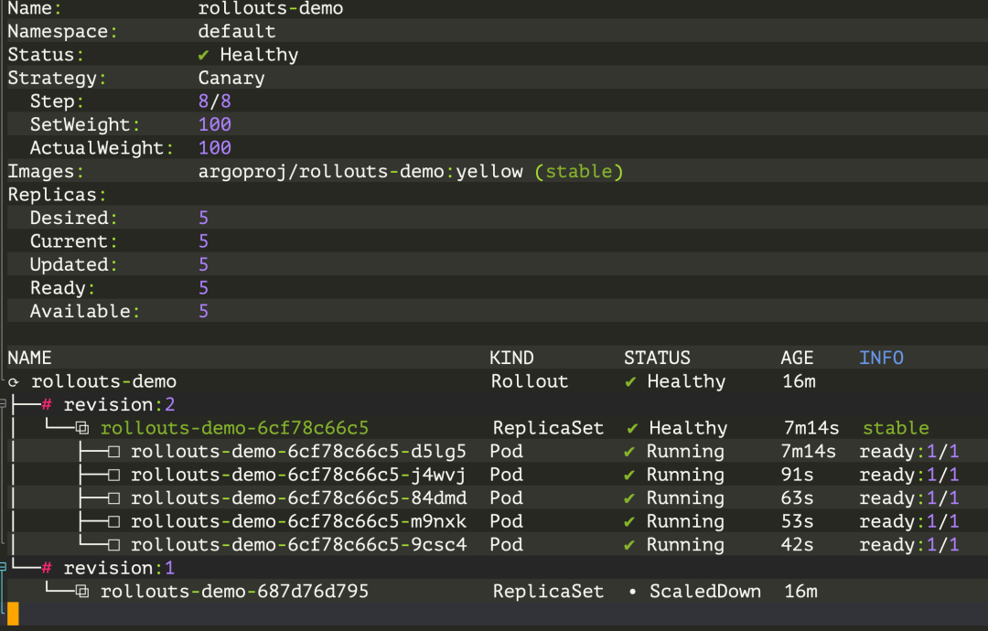Click the Rollout kind cell

click(x=530, y=381)
